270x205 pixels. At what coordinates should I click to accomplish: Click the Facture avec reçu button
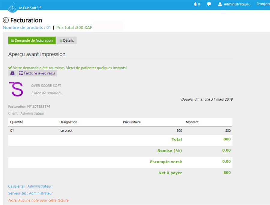pyautogui.click(x=37, y=73)
